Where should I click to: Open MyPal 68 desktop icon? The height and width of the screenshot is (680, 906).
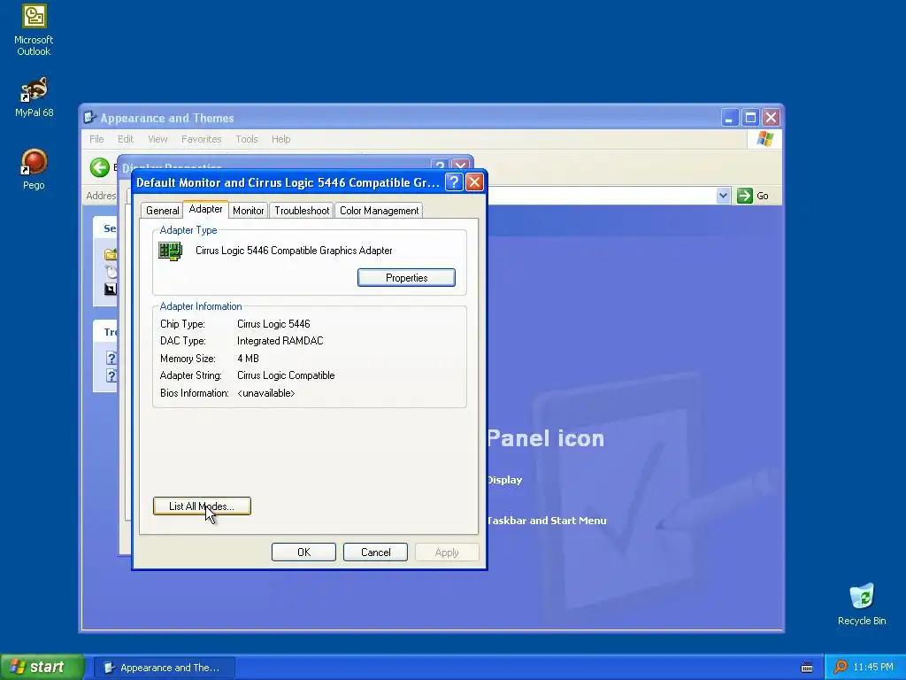click(35, 97)
